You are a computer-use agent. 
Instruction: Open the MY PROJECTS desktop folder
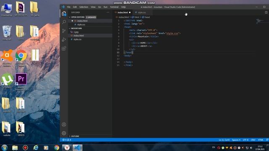(21, 8)
